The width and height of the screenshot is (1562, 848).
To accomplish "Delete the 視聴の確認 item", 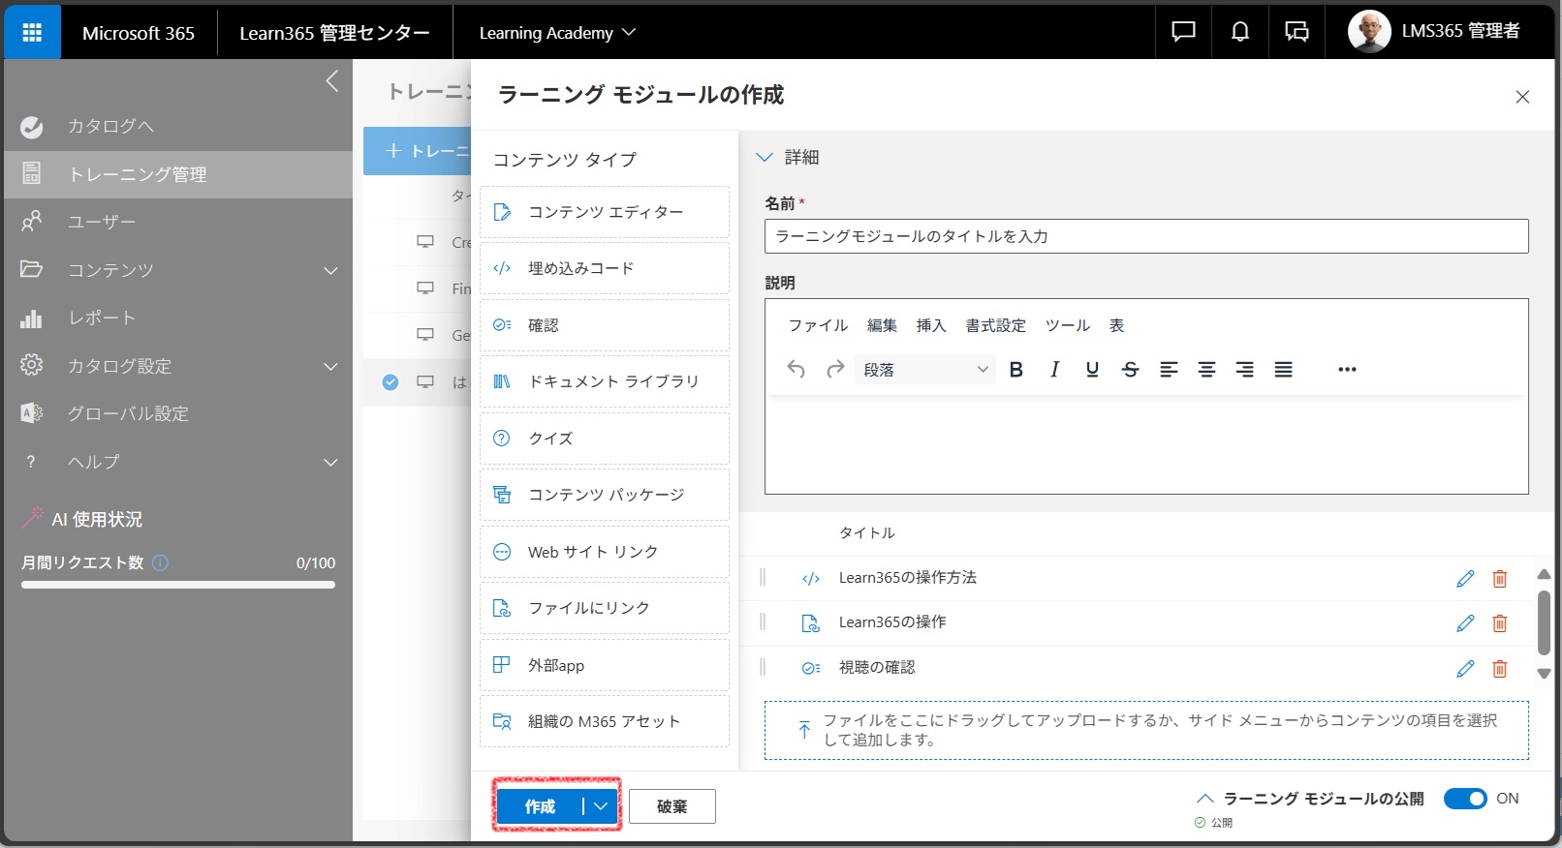I will point(1500,668).
